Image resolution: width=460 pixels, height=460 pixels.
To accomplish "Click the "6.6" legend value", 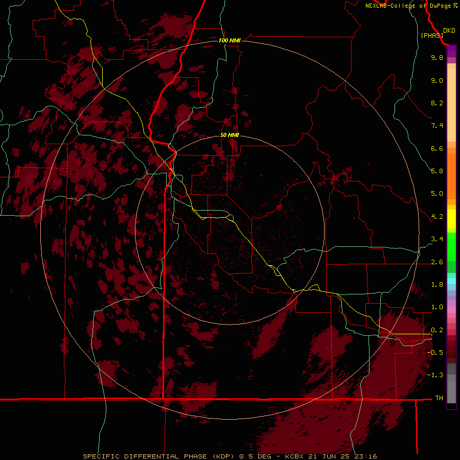I will tap(437, 148).
